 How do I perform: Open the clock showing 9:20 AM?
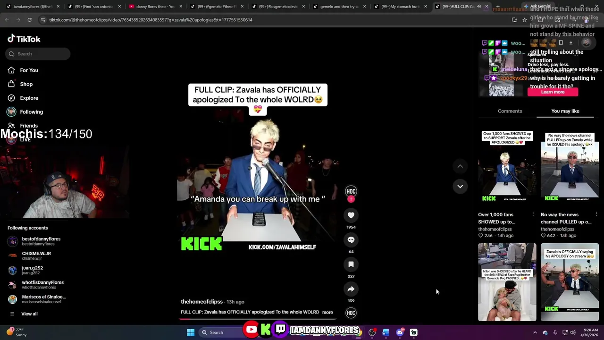[x=590, y=332]
